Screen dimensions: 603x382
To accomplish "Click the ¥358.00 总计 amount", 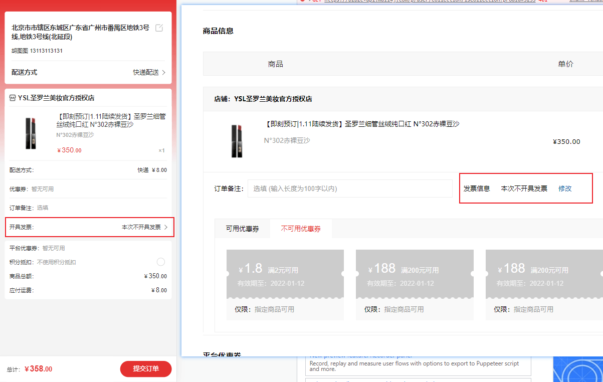I will 38,369.
